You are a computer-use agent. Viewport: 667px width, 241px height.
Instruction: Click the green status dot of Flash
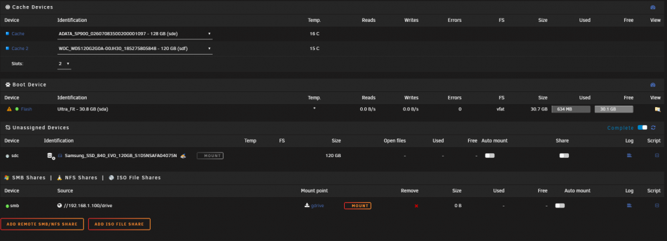[17, 109]
